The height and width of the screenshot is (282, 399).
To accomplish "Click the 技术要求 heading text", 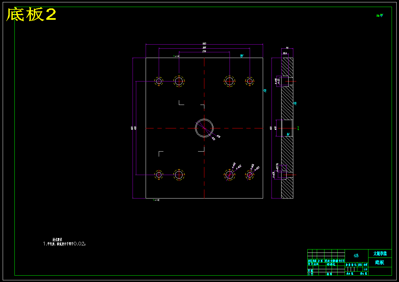I will (57, 239).
